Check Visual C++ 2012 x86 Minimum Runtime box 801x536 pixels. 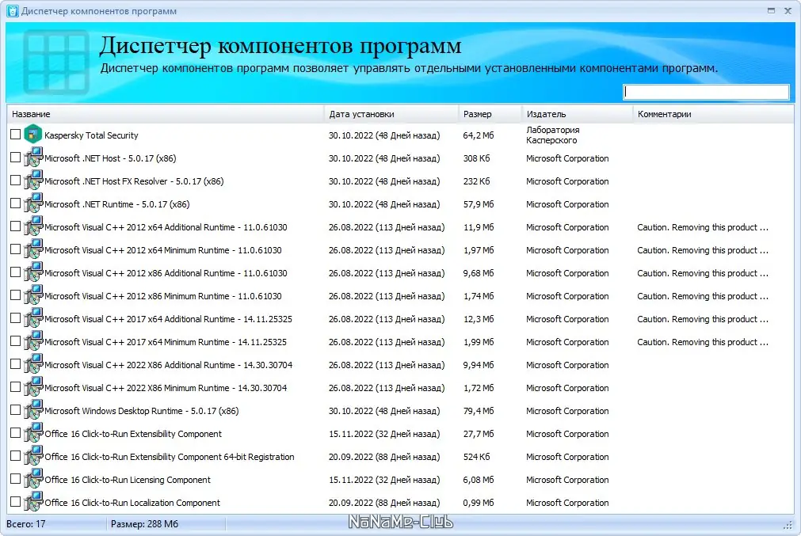click(15, 295)
